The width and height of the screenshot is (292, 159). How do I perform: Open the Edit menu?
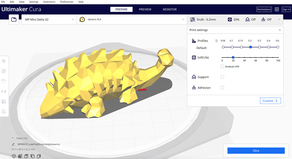click(x=12, y=2)
